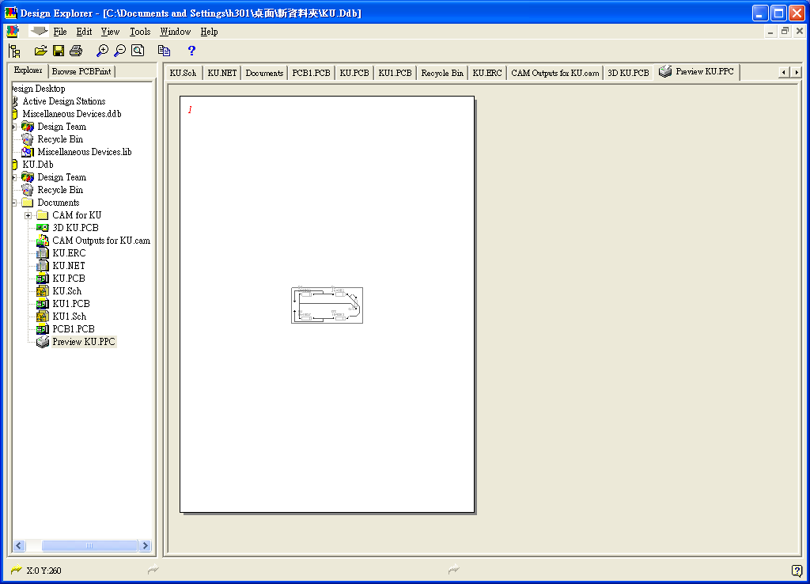Viewport: 810px width, 584px height.
Task: Select Miscellaneous Devices.lib in the tree
Action: [x=84, y=152]
